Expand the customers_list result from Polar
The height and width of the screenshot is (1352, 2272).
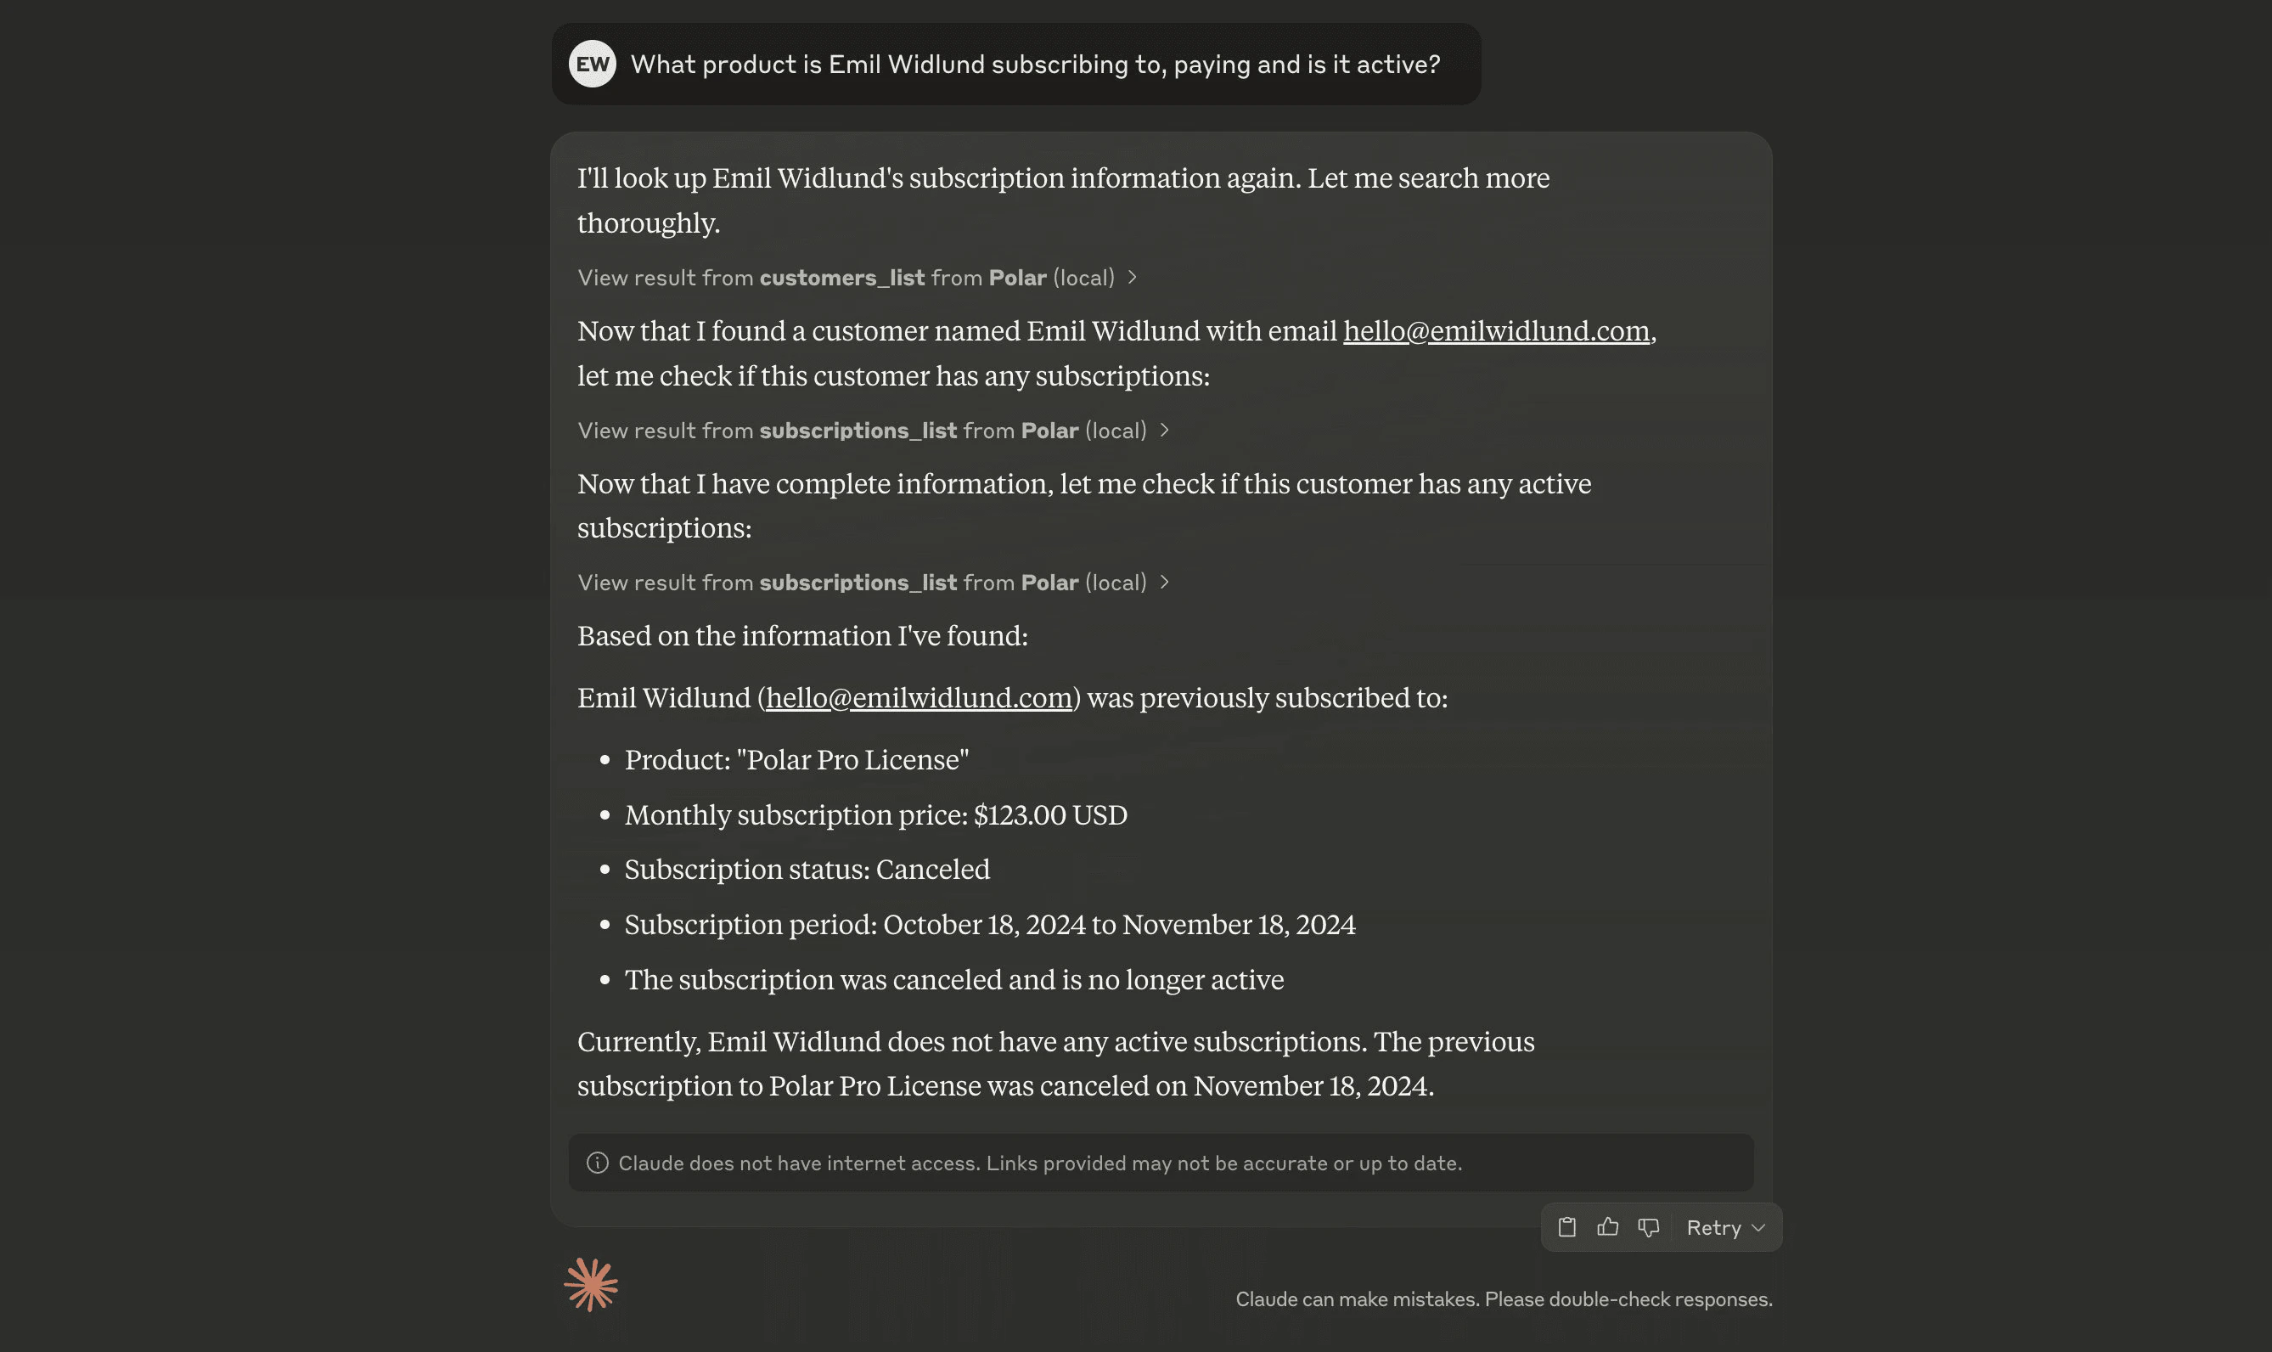point(857,278)
